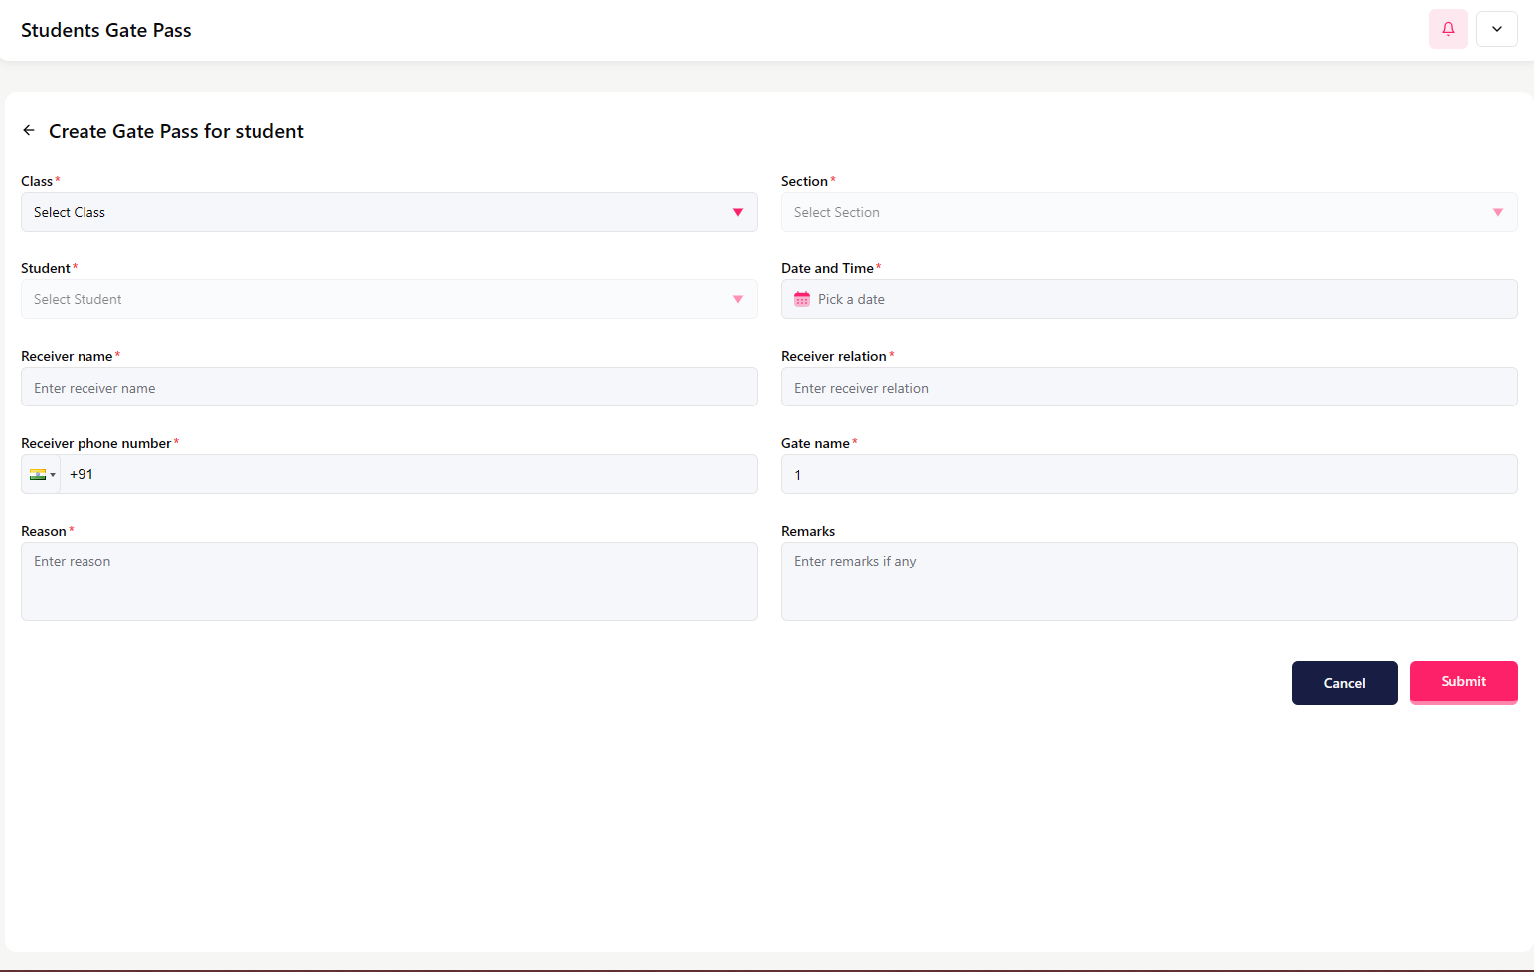Focus the Remarks text area
The image size is (1534, 972).
point(1149,581)
